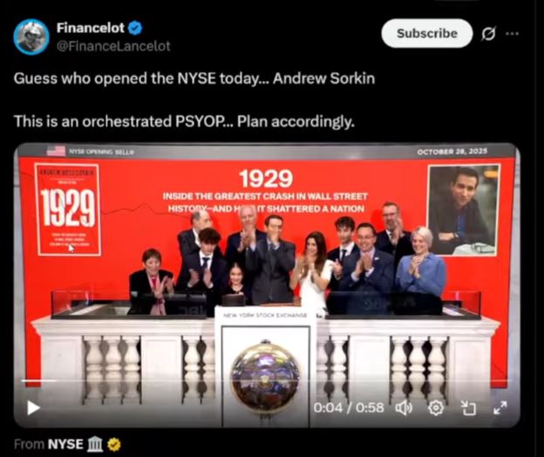Click the NYSE building emoji icon
This screenshot has height=457, width=544.
(95, 445)
